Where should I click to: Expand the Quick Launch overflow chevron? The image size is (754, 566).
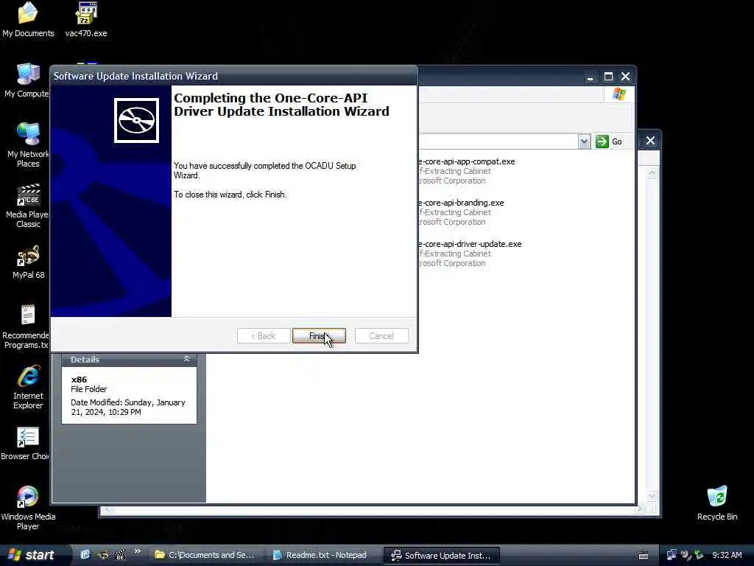coord(137,551)
